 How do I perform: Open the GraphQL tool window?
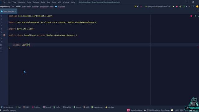67,107
